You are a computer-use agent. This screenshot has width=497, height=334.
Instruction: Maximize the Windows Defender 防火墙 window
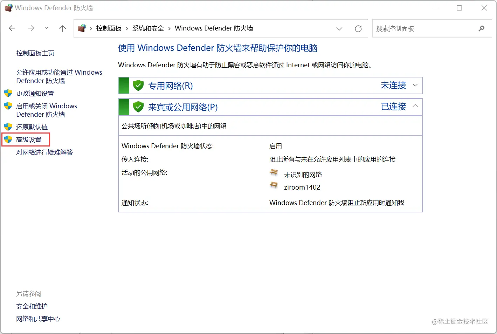click(x=460, y=8)
